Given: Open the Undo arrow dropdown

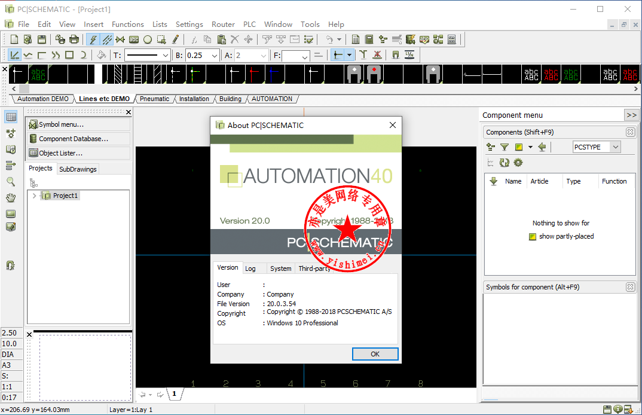Looking at the screenshot, I should coord(339,39).
